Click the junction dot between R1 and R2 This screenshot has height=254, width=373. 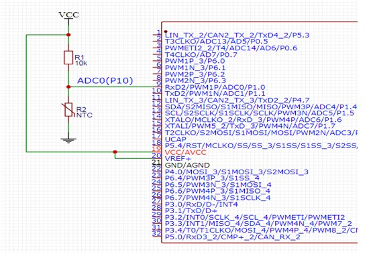pos(68,87)
